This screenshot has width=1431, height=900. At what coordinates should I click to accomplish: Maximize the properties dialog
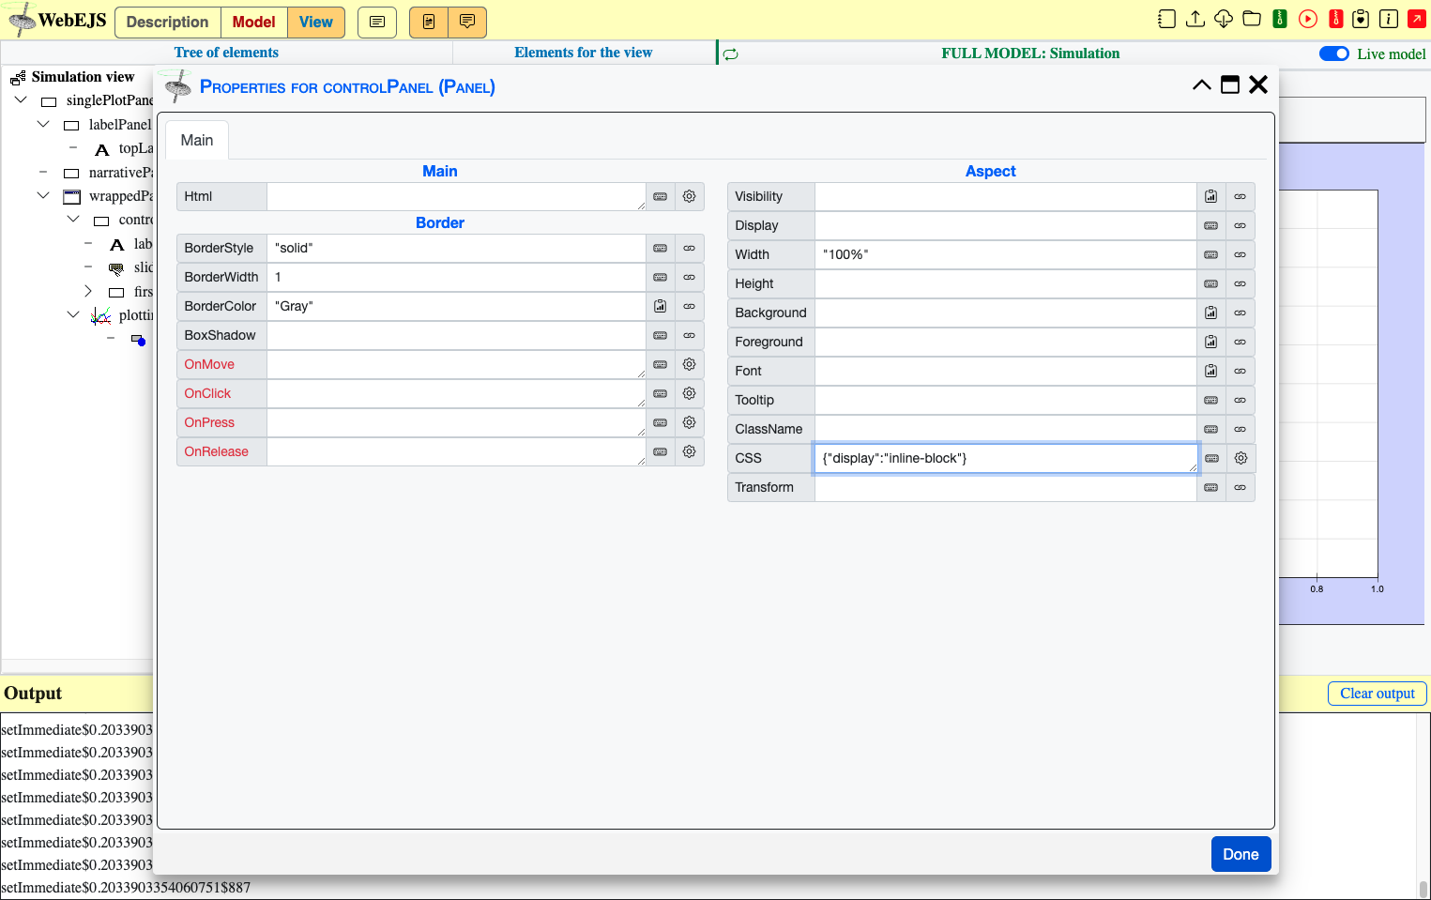point(1230,84)
